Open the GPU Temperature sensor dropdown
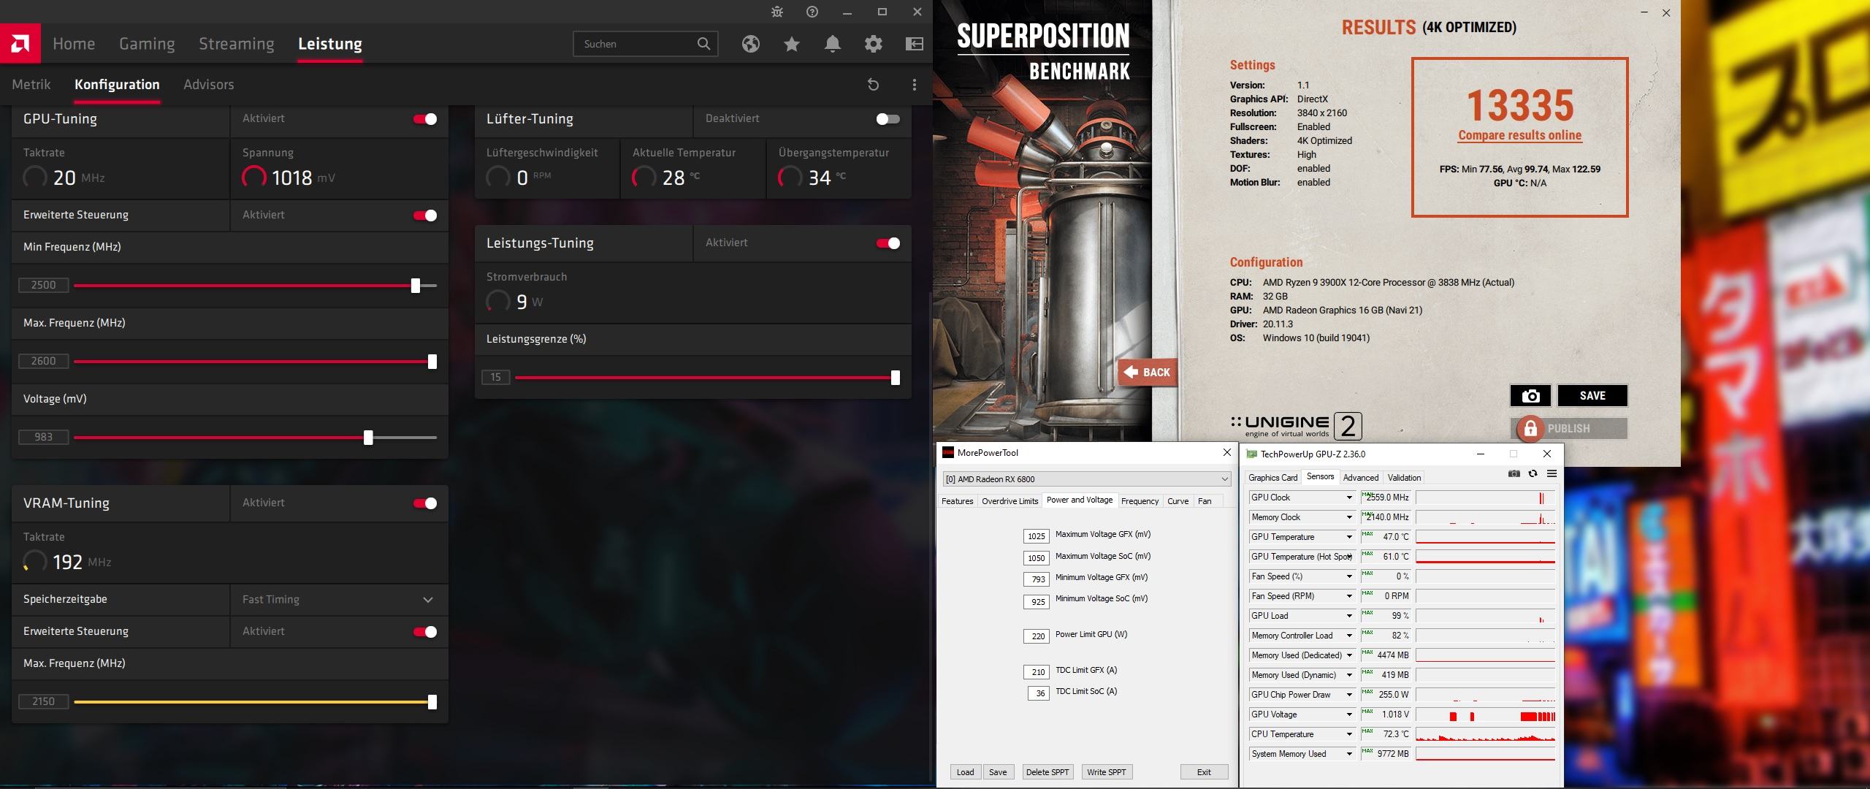Screen dimensions: 1870x789 pos(1349,537)
